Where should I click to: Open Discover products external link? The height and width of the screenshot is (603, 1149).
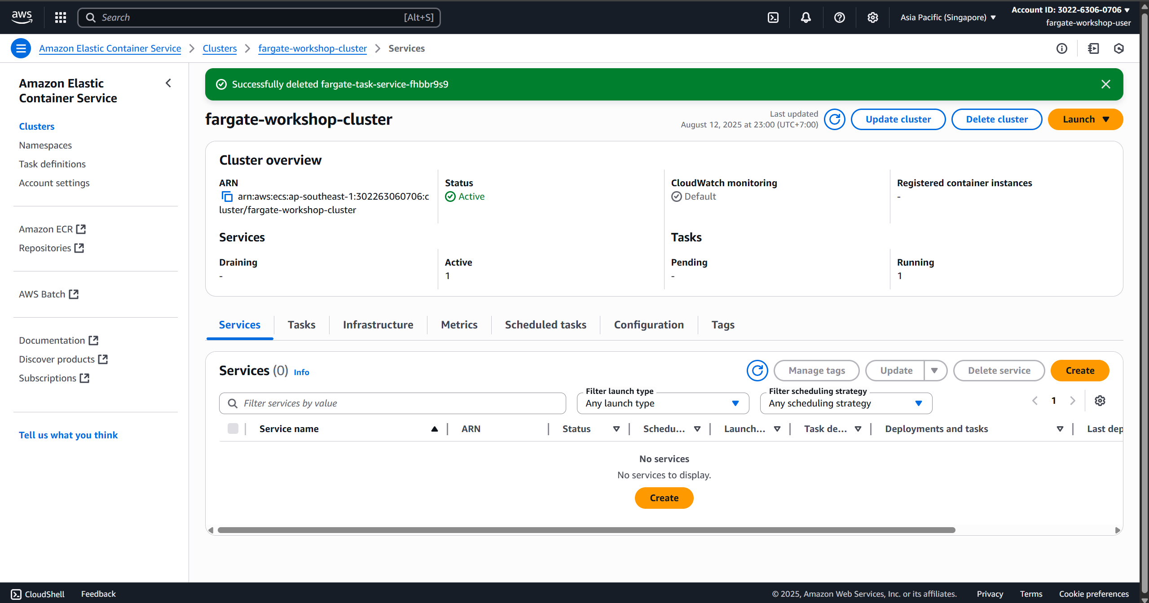click(x=63, y=359)
